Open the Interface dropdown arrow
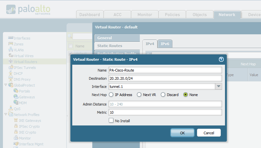The image size is (261, 148). 219,87
